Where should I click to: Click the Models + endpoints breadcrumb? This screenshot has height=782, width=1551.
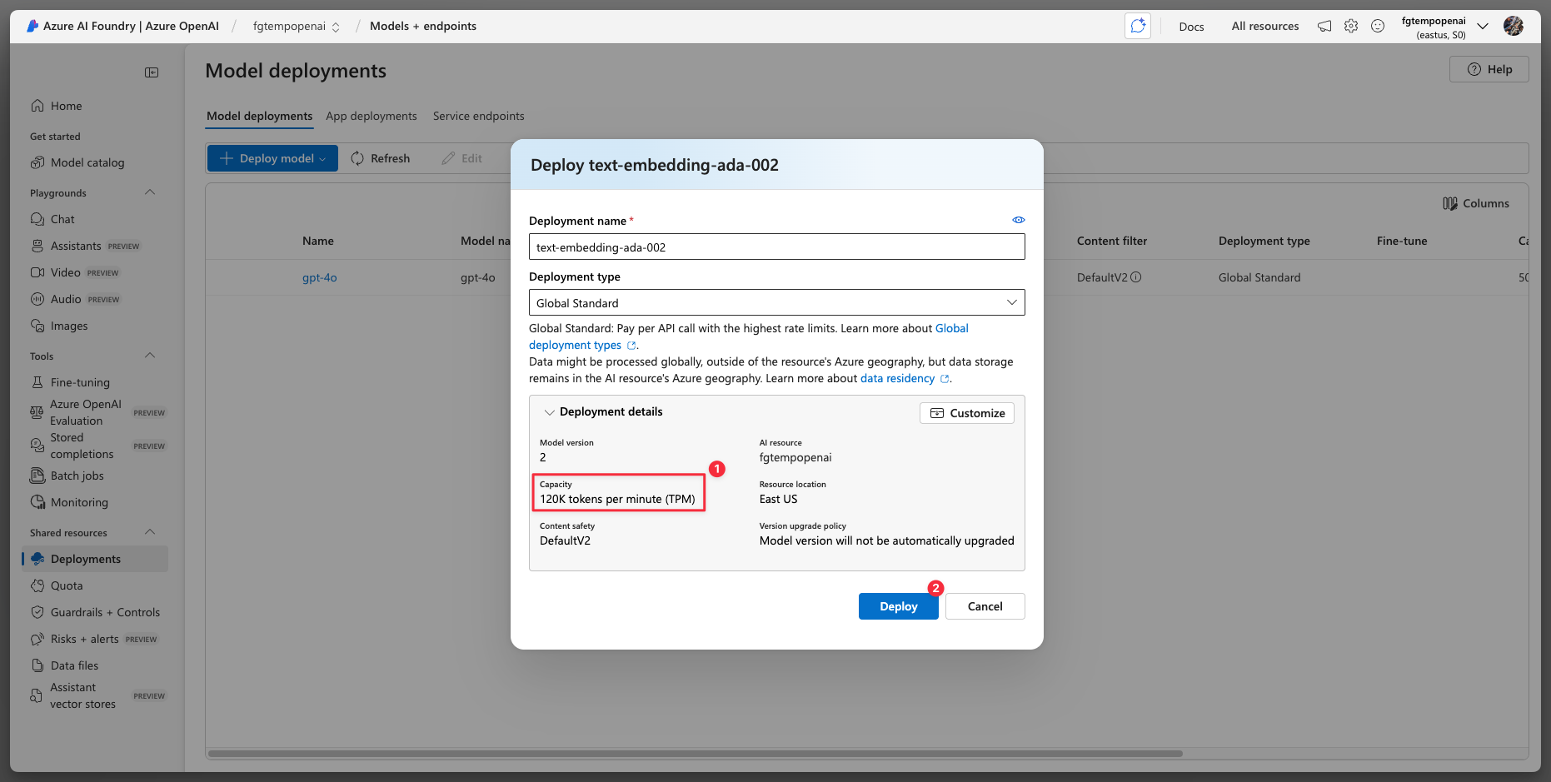(x=423, y=26)
